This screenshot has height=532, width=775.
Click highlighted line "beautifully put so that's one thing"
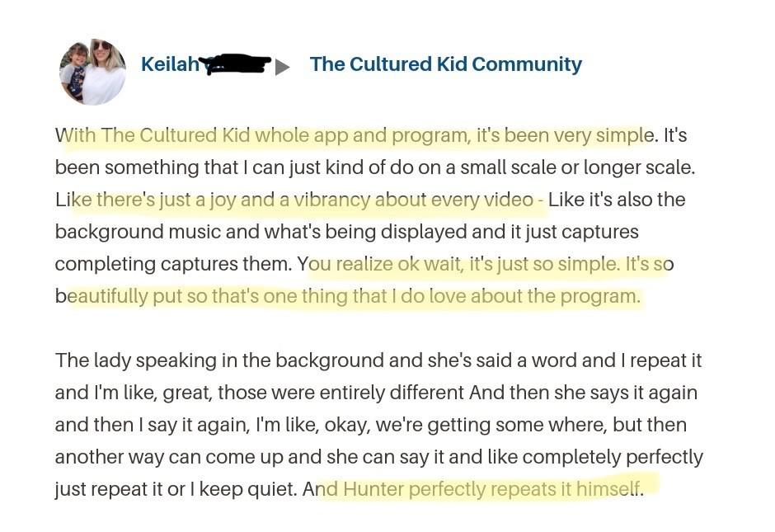[347, 296]
